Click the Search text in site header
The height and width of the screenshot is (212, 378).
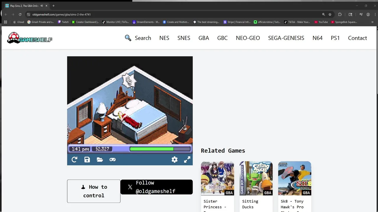(x=143, y=38)
